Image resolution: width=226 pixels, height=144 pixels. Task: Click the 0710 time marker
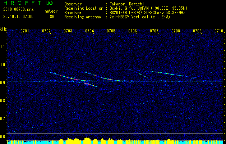click(219, 31)
